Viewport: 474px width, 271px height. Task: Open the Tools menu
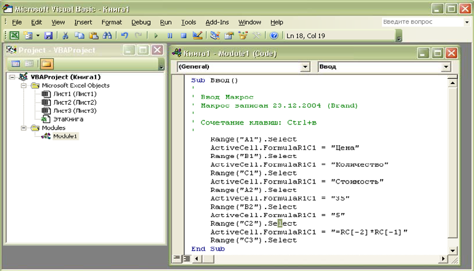[188, 22]
